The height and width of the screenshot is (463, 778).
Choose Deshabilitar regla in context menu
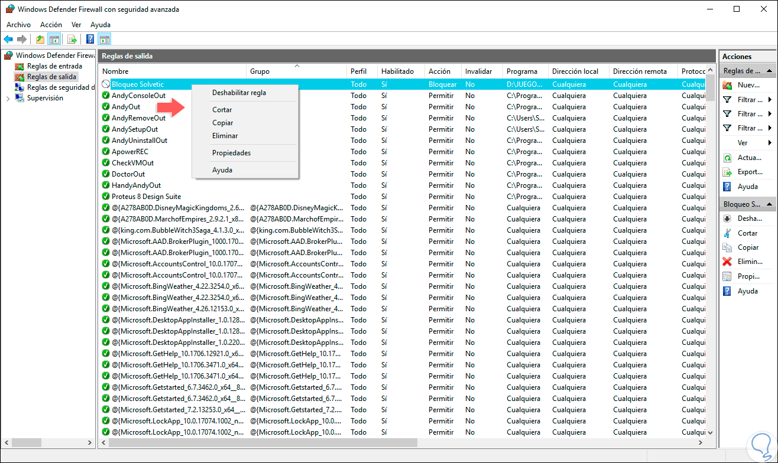(246, 93)
